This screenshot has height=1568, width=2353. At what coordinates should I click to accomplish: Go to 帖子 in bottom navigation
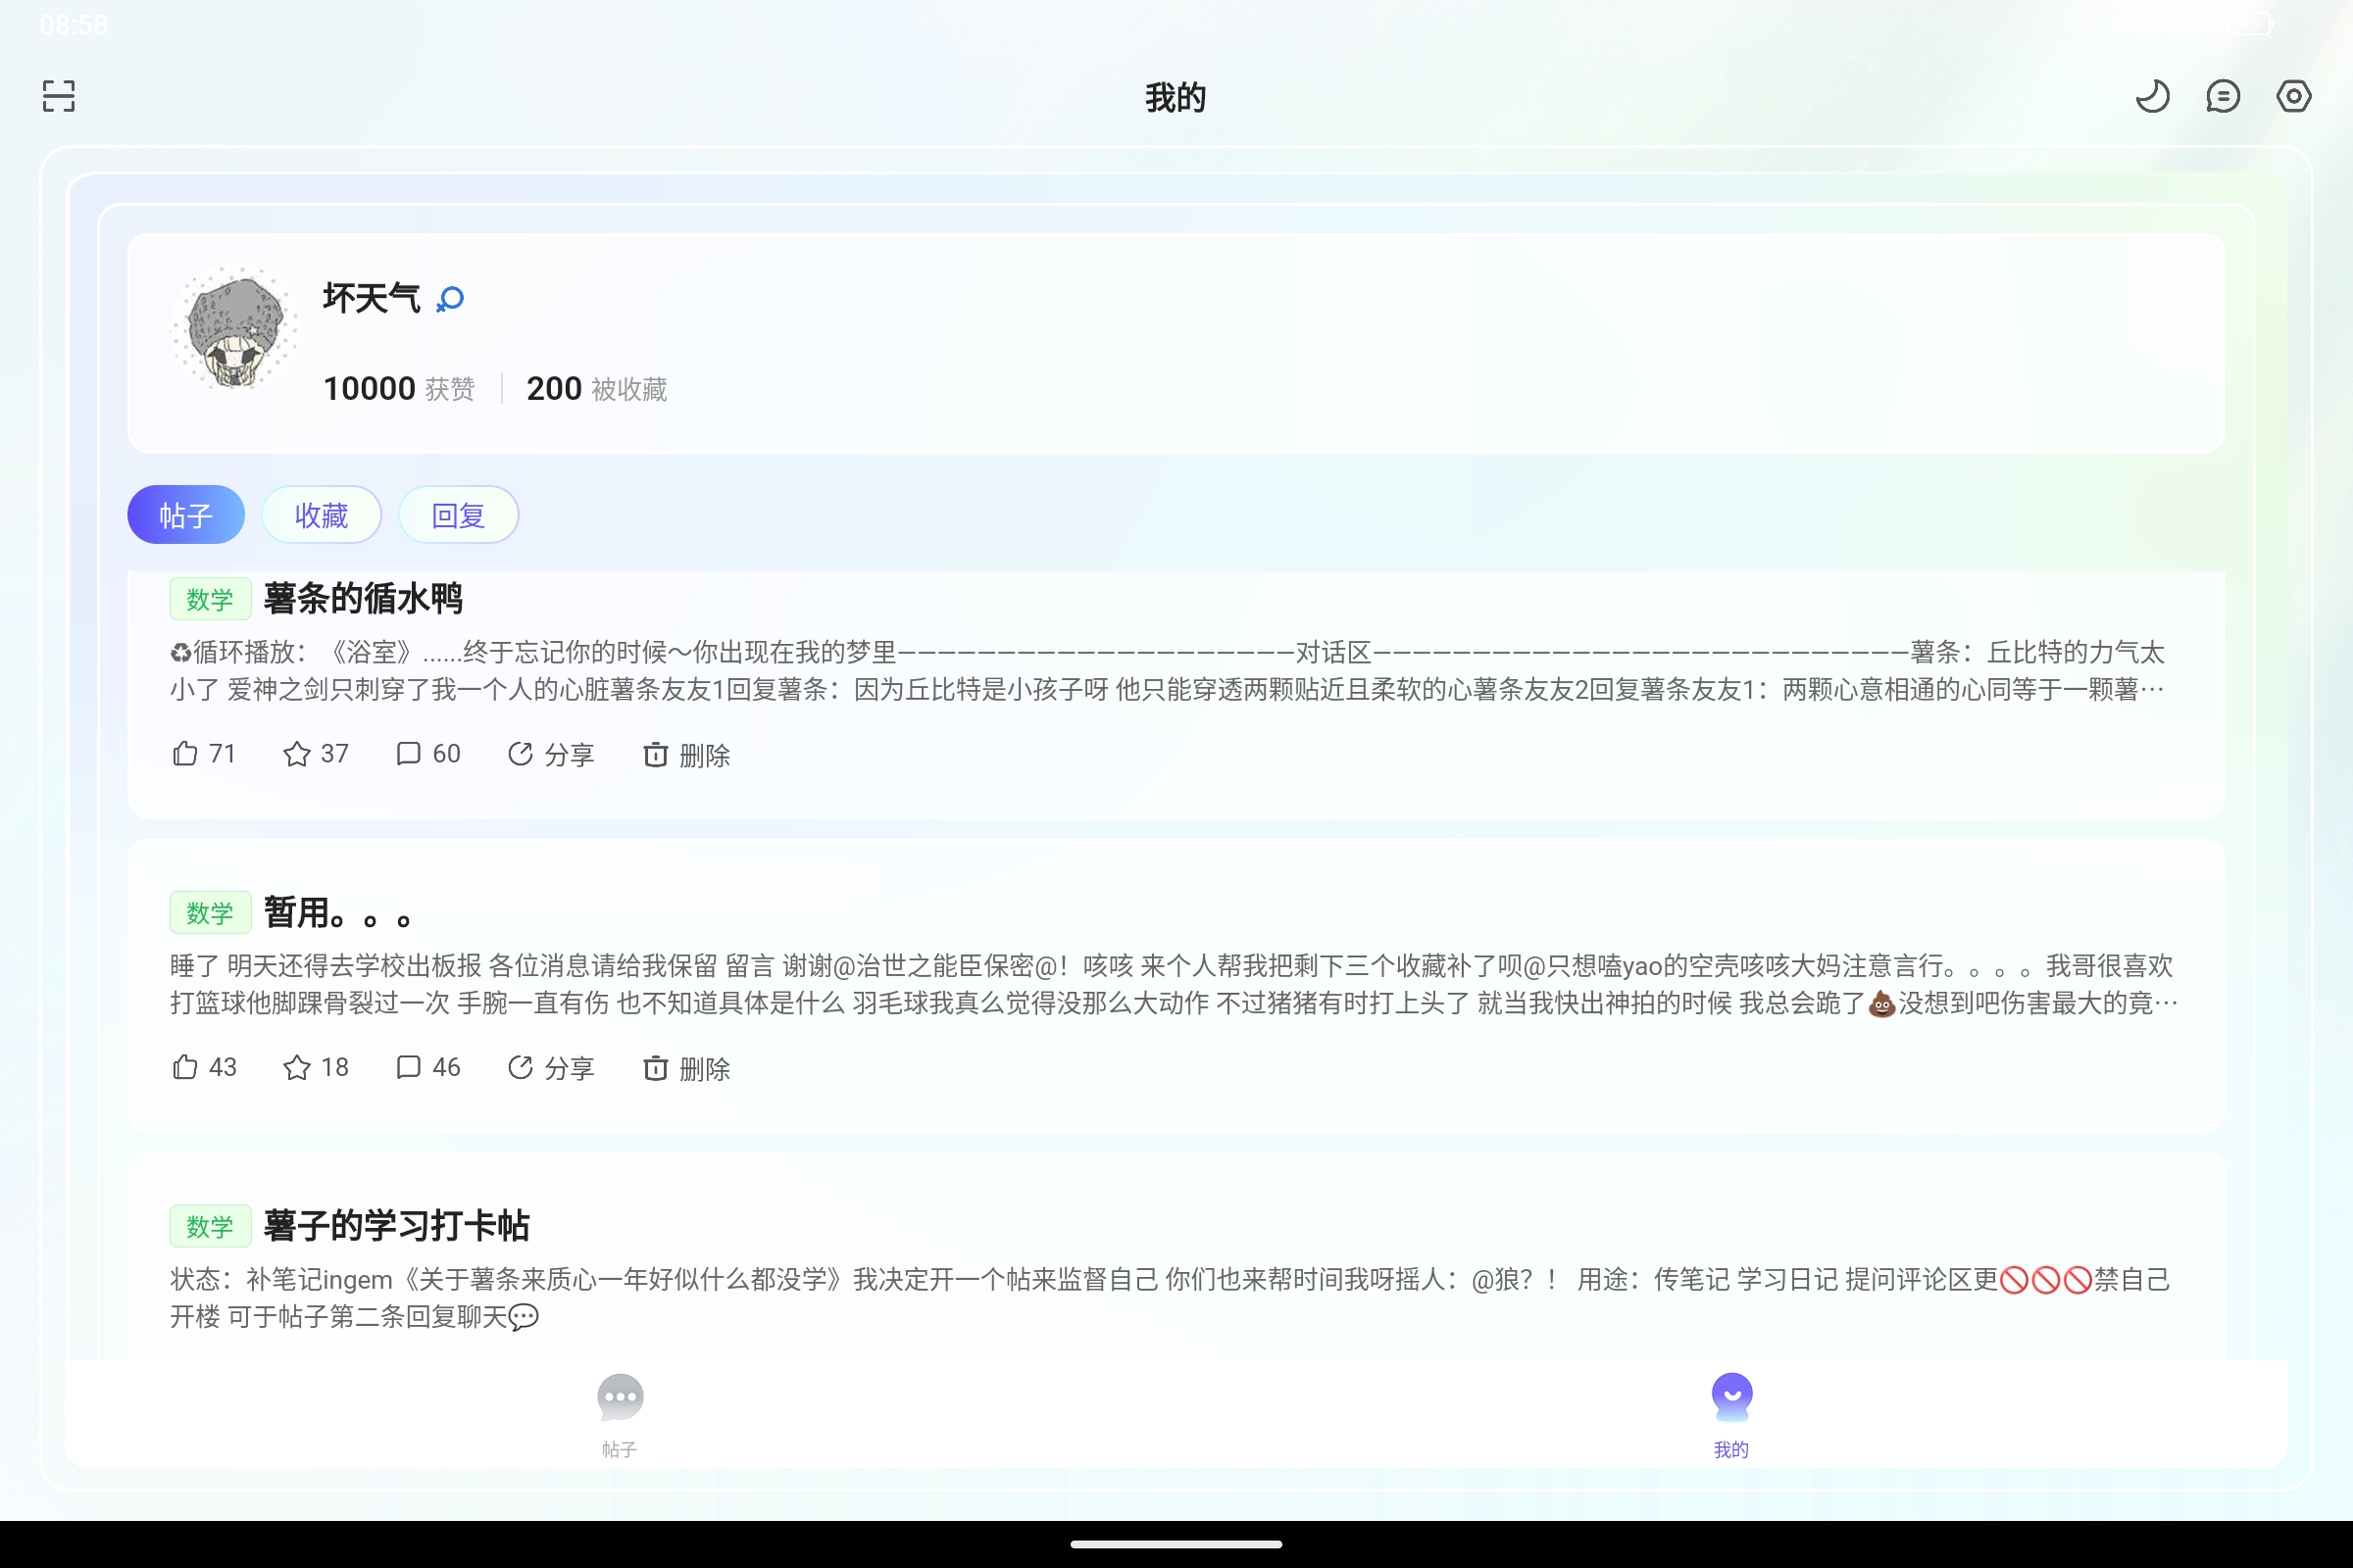[x=621, y=1415]
